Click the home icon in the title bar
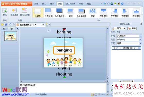Viewport: 144px width, 97px height. [x=108, y=4]
